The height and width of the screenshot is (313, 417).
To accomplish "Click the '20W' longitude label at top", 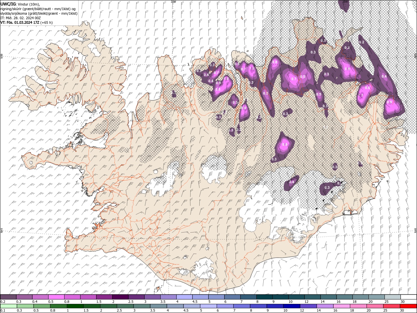I will pyautogui.click(x=173, y=2).
